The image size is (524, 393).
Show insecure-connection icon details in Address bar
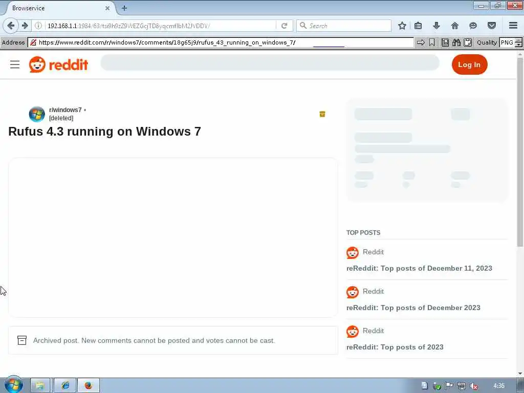[33, 42]
